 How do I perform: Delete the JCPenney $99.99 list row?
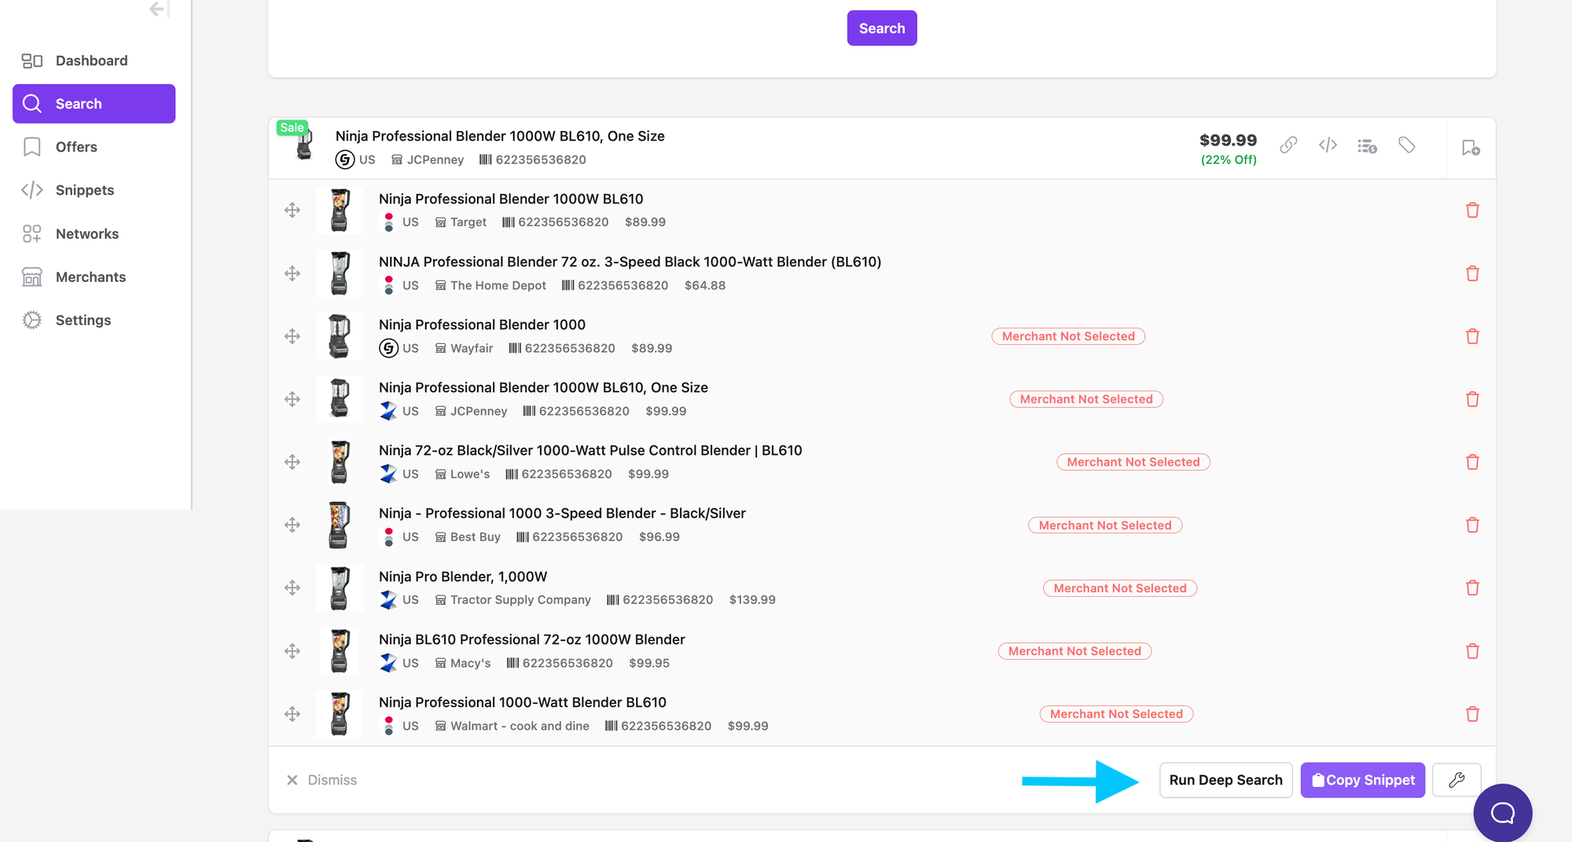(x=1473, y=399)
